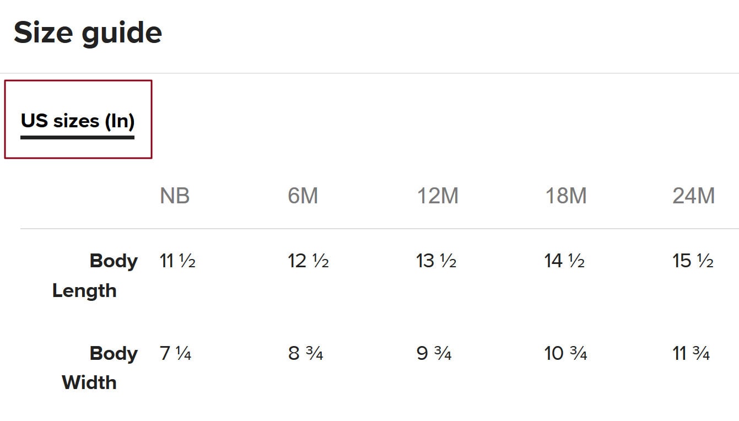Click the underline beneath US sizes (In)

(78, 137)
